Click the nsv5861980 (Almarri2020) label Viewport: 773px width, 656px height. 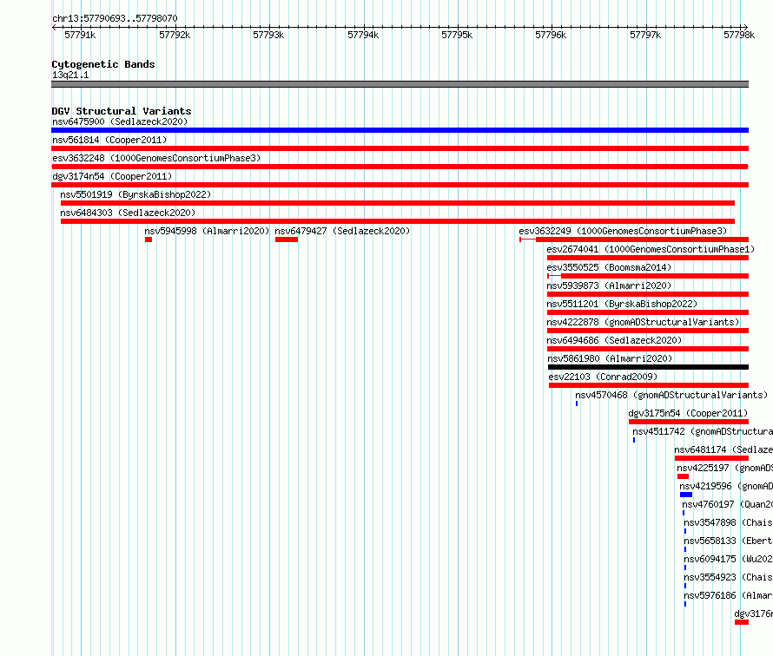[x=610, y=358]
